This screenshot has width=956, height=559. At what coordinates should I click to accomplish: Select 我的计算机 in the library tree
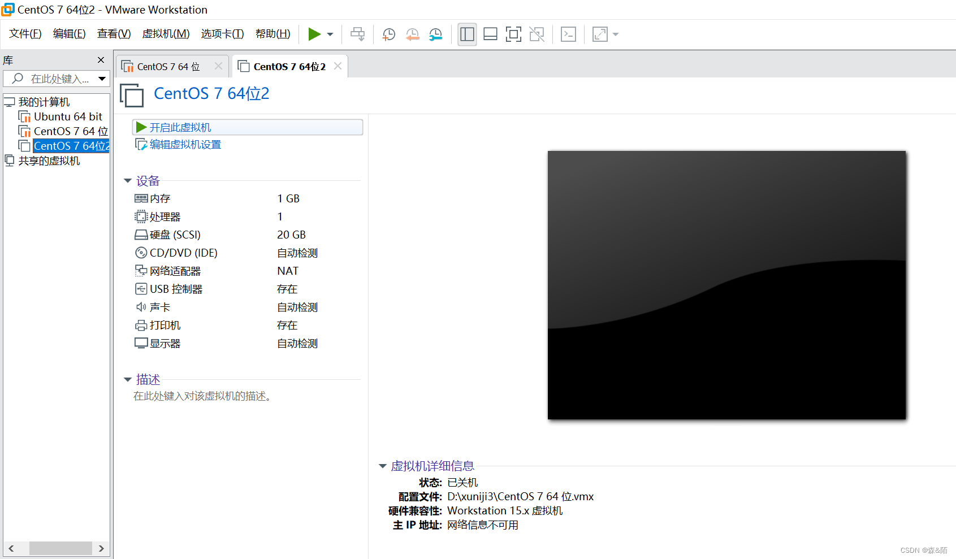pos(44,102)
